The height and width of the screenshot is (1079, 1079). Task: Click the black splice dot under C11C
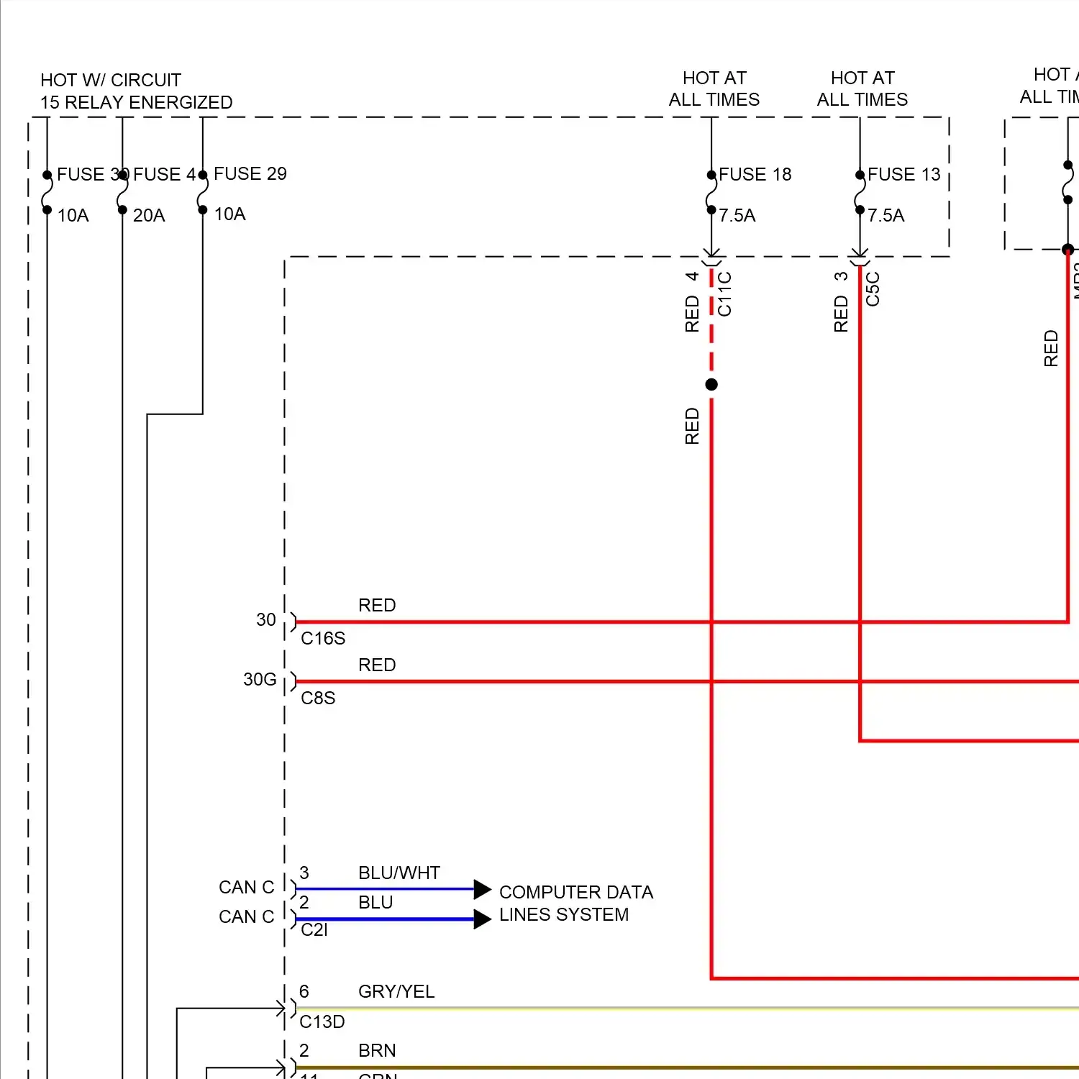point(711,384)
